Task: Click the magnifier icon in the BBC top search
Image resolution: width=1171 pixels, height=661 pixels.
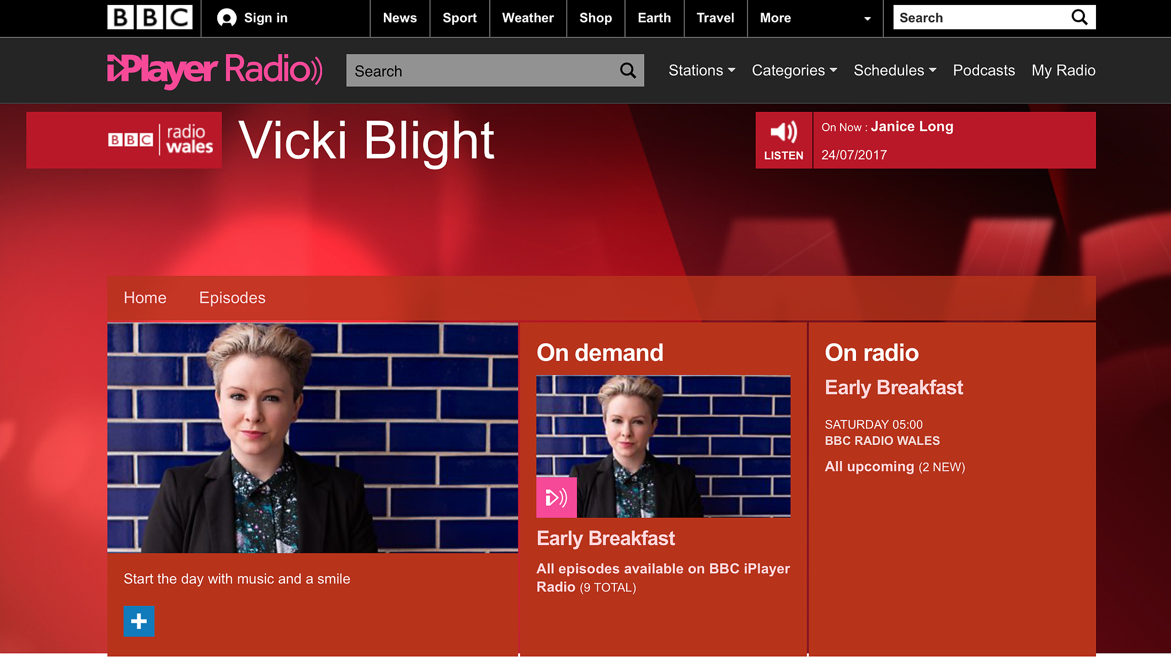Action: [1079, 18]
